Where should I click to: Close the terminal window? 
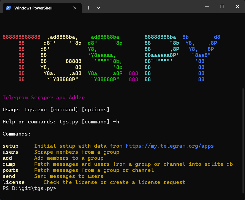[x=237, y=6]
